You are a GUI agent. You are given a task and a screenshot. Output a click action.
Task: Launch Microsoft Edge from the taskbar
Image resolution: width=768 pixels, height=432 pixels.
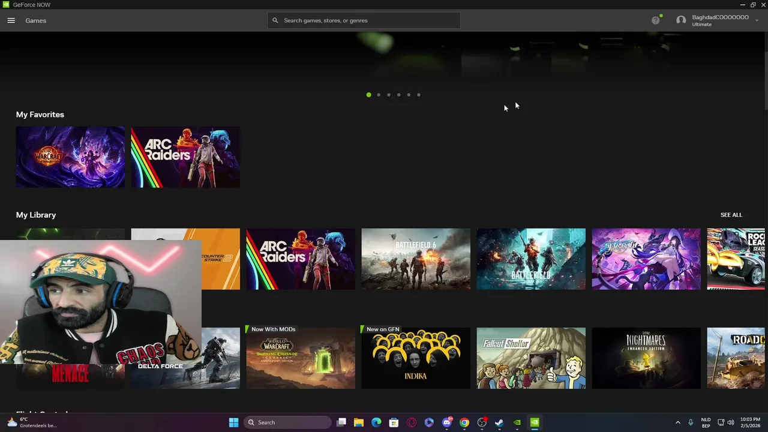pos(376,422)
